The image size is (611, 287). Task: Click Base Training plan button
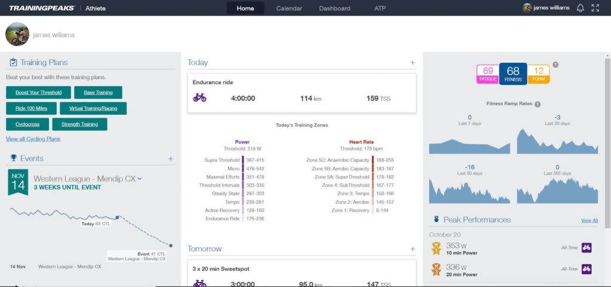98,92
